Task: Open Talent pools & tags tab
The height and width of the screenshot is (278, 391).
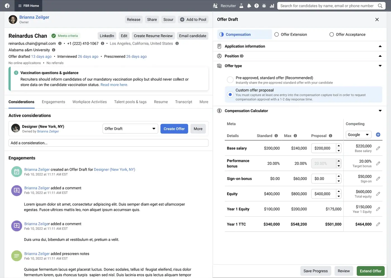Action: [130, 102]
